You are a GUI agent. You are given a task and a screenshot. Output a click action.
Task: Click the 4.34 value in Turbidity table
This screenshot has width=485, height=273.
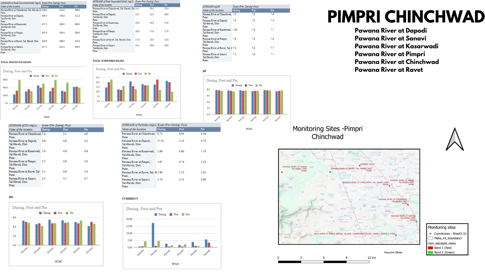tap(203, 134)
